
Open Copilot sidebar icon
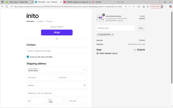click(170, 6)
